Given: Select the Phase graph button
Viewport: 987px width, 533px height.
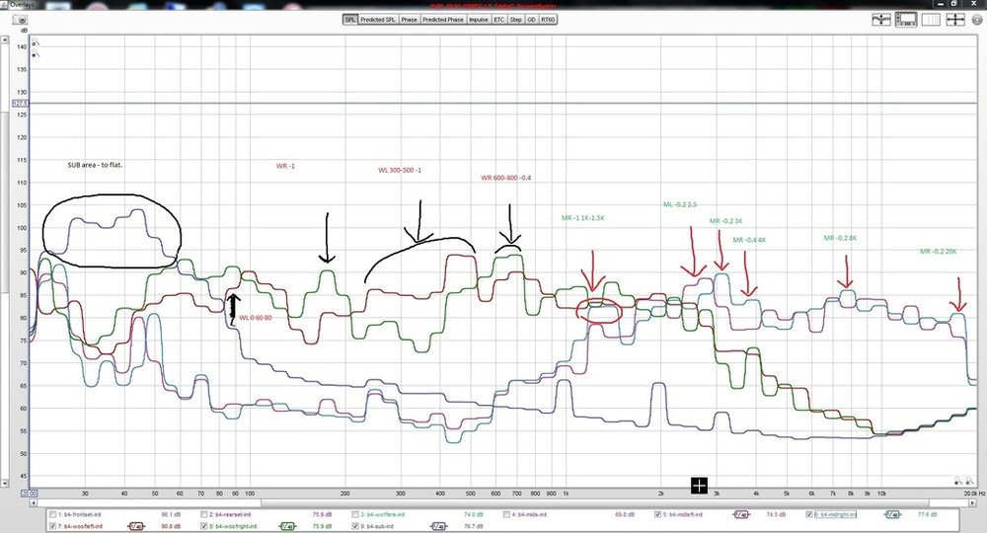Looking at the screenshot, I should click(x=410, y=20).
